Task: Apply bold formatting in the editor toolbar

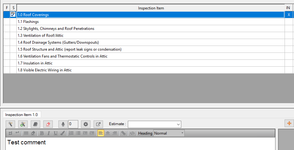Action: click(42, 133)
